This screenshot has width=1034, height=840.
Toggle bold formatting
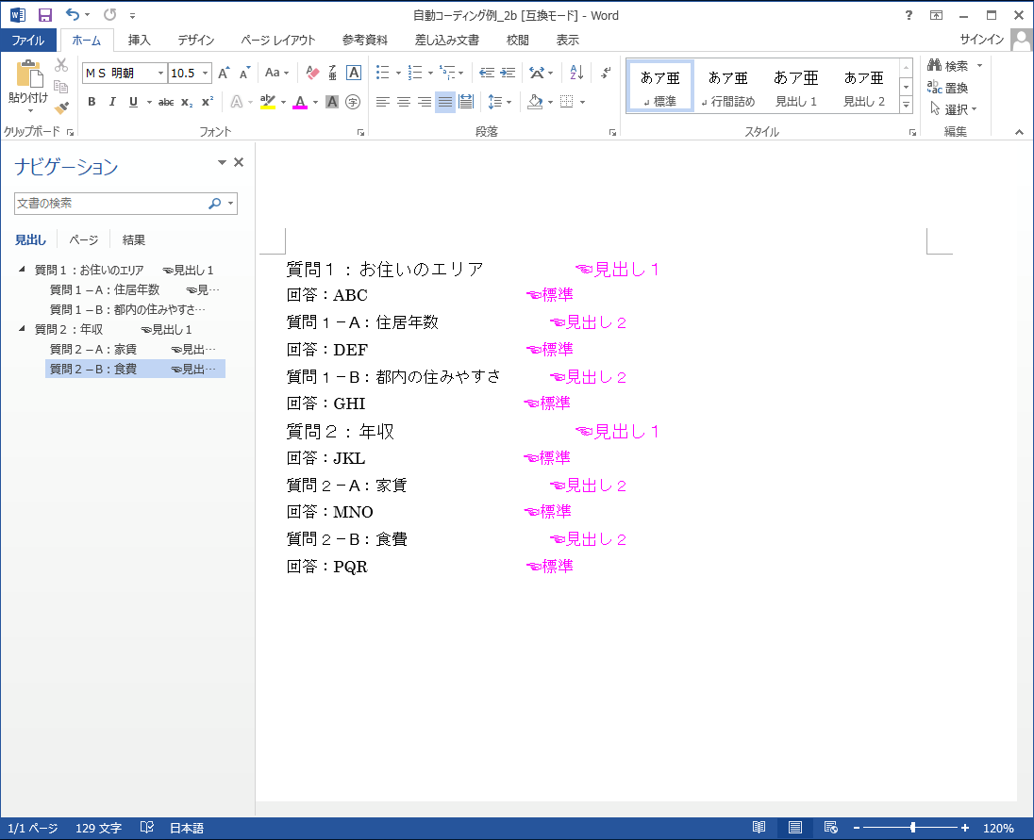click(92, 102)
